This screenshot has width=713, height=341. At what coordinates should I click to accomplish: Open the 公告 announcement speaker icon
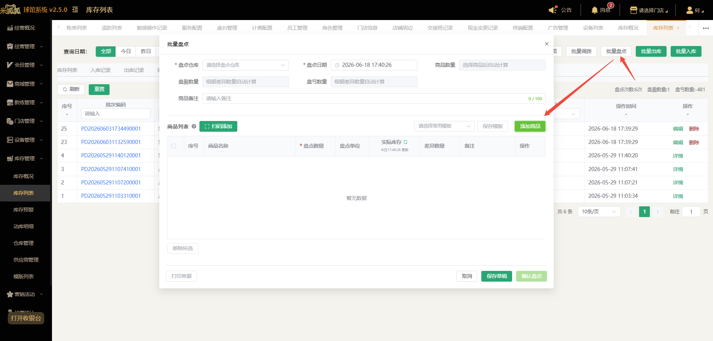553,10
